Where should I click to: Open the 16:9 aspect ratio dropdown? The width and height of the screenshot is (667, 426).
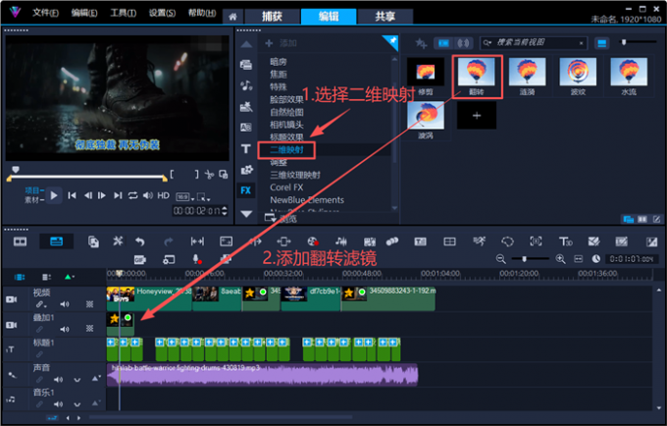[185, 197]
